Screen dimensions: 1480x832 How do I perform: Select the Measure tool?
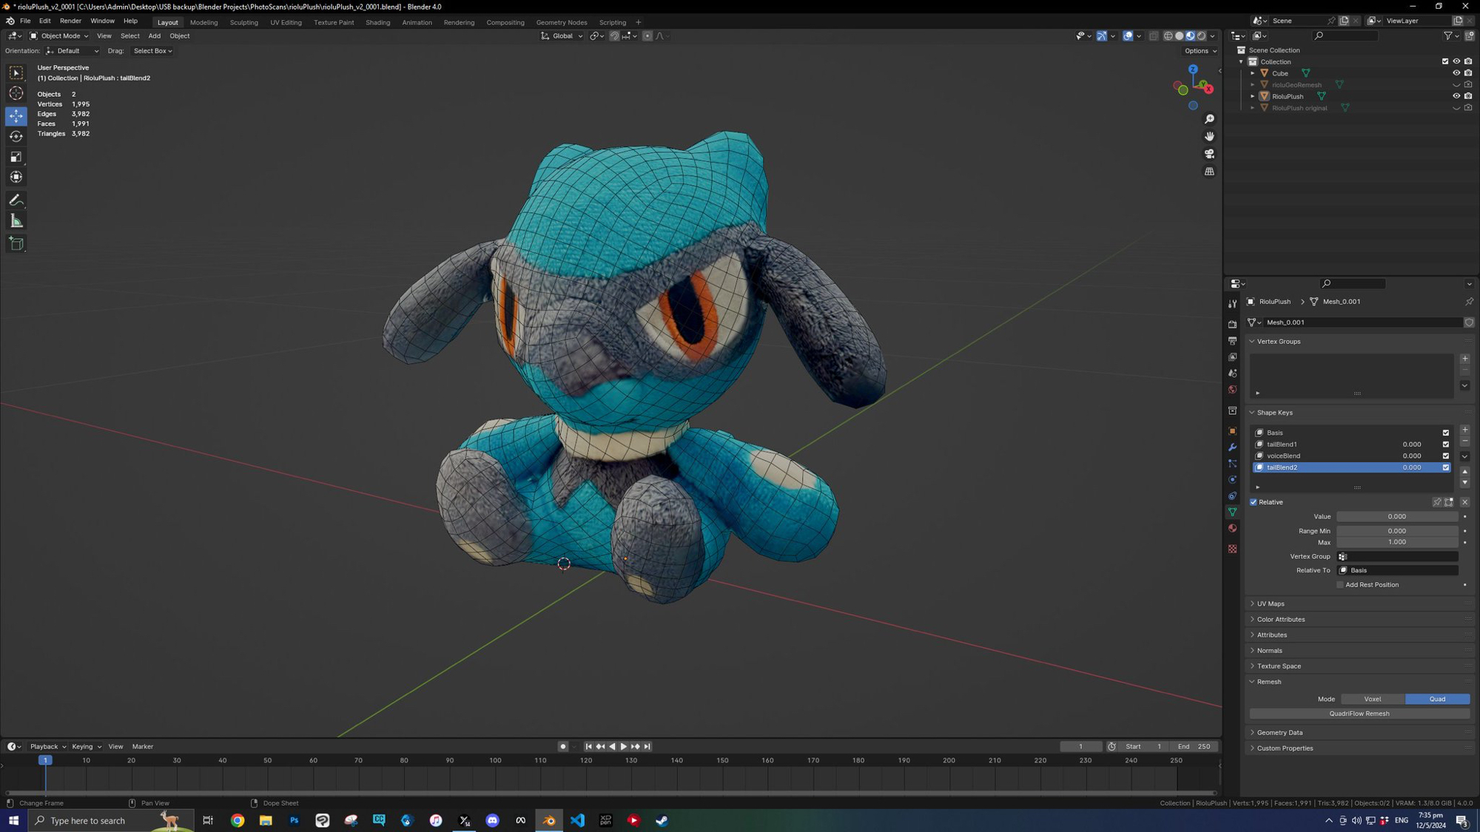(16, 221)
